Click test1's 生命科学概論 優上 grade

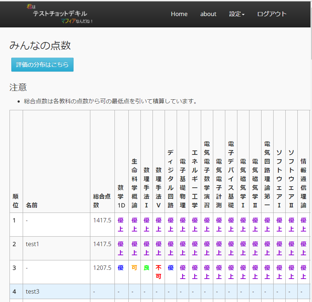(x=135, y=248)
